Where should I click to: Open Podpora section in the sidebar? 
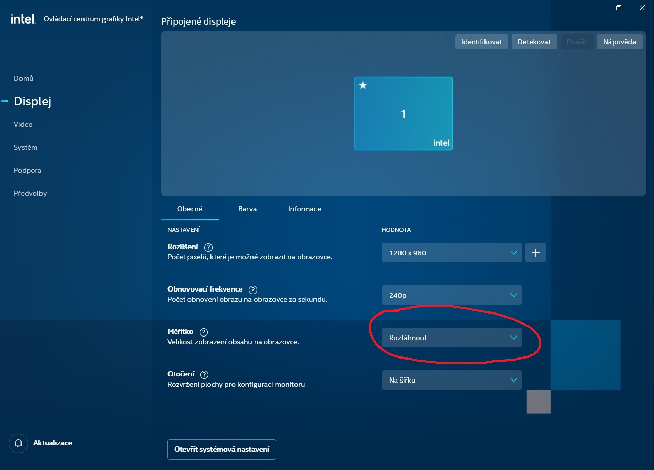tap(28, 170)
